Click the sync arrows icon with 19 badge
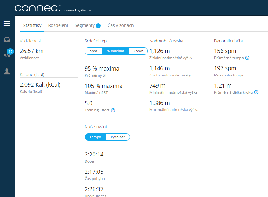 click(x=7, y=55)
